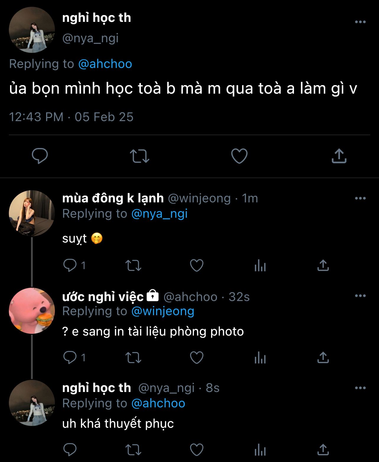Image resolution: width=379 pixels, height=462 pixels.
Task: Open the "mùa đông k lạnh" profile name
Action: coord(113,198)
